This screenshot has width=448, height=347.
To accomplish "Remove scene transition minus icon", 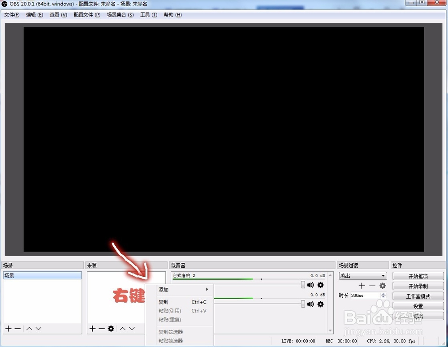I will pos(372,286).
